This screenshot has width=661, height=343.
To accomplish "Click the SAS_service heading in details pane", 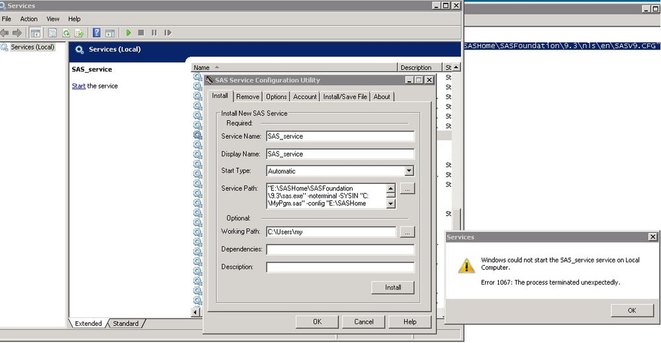I will point(92,69).
